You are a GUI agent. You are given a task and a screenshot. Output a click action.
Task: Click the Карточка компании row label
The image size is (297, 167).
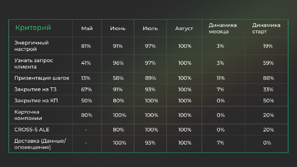pyautogui.click(x=28, y=115)
